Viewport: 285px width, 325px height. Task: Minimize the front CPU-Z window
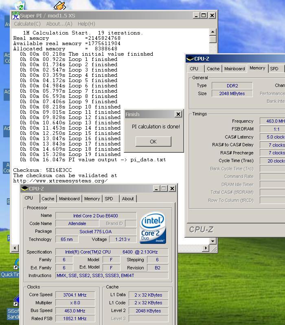click(x=156, y=188)
